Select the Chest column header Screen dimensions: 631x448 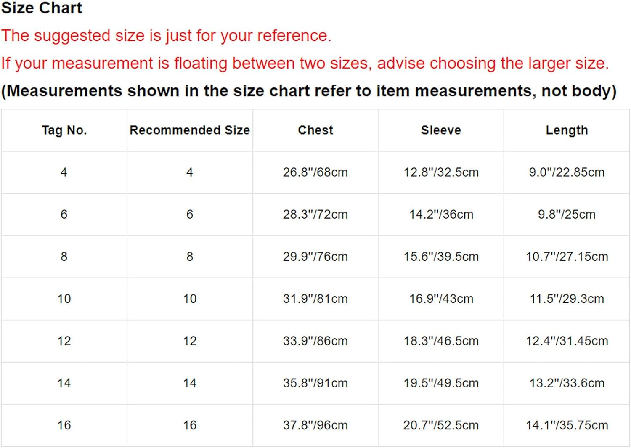(x=315, y=130)
